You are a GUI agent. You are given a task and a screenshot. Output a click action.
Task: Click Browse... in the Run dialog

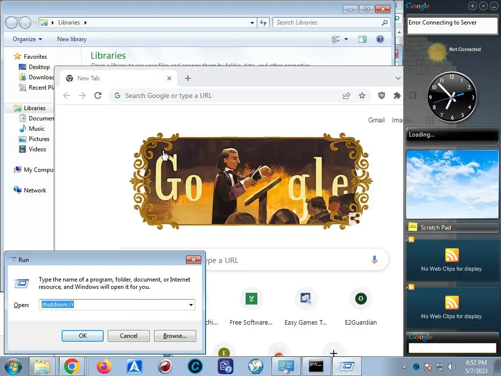point(175,336)
